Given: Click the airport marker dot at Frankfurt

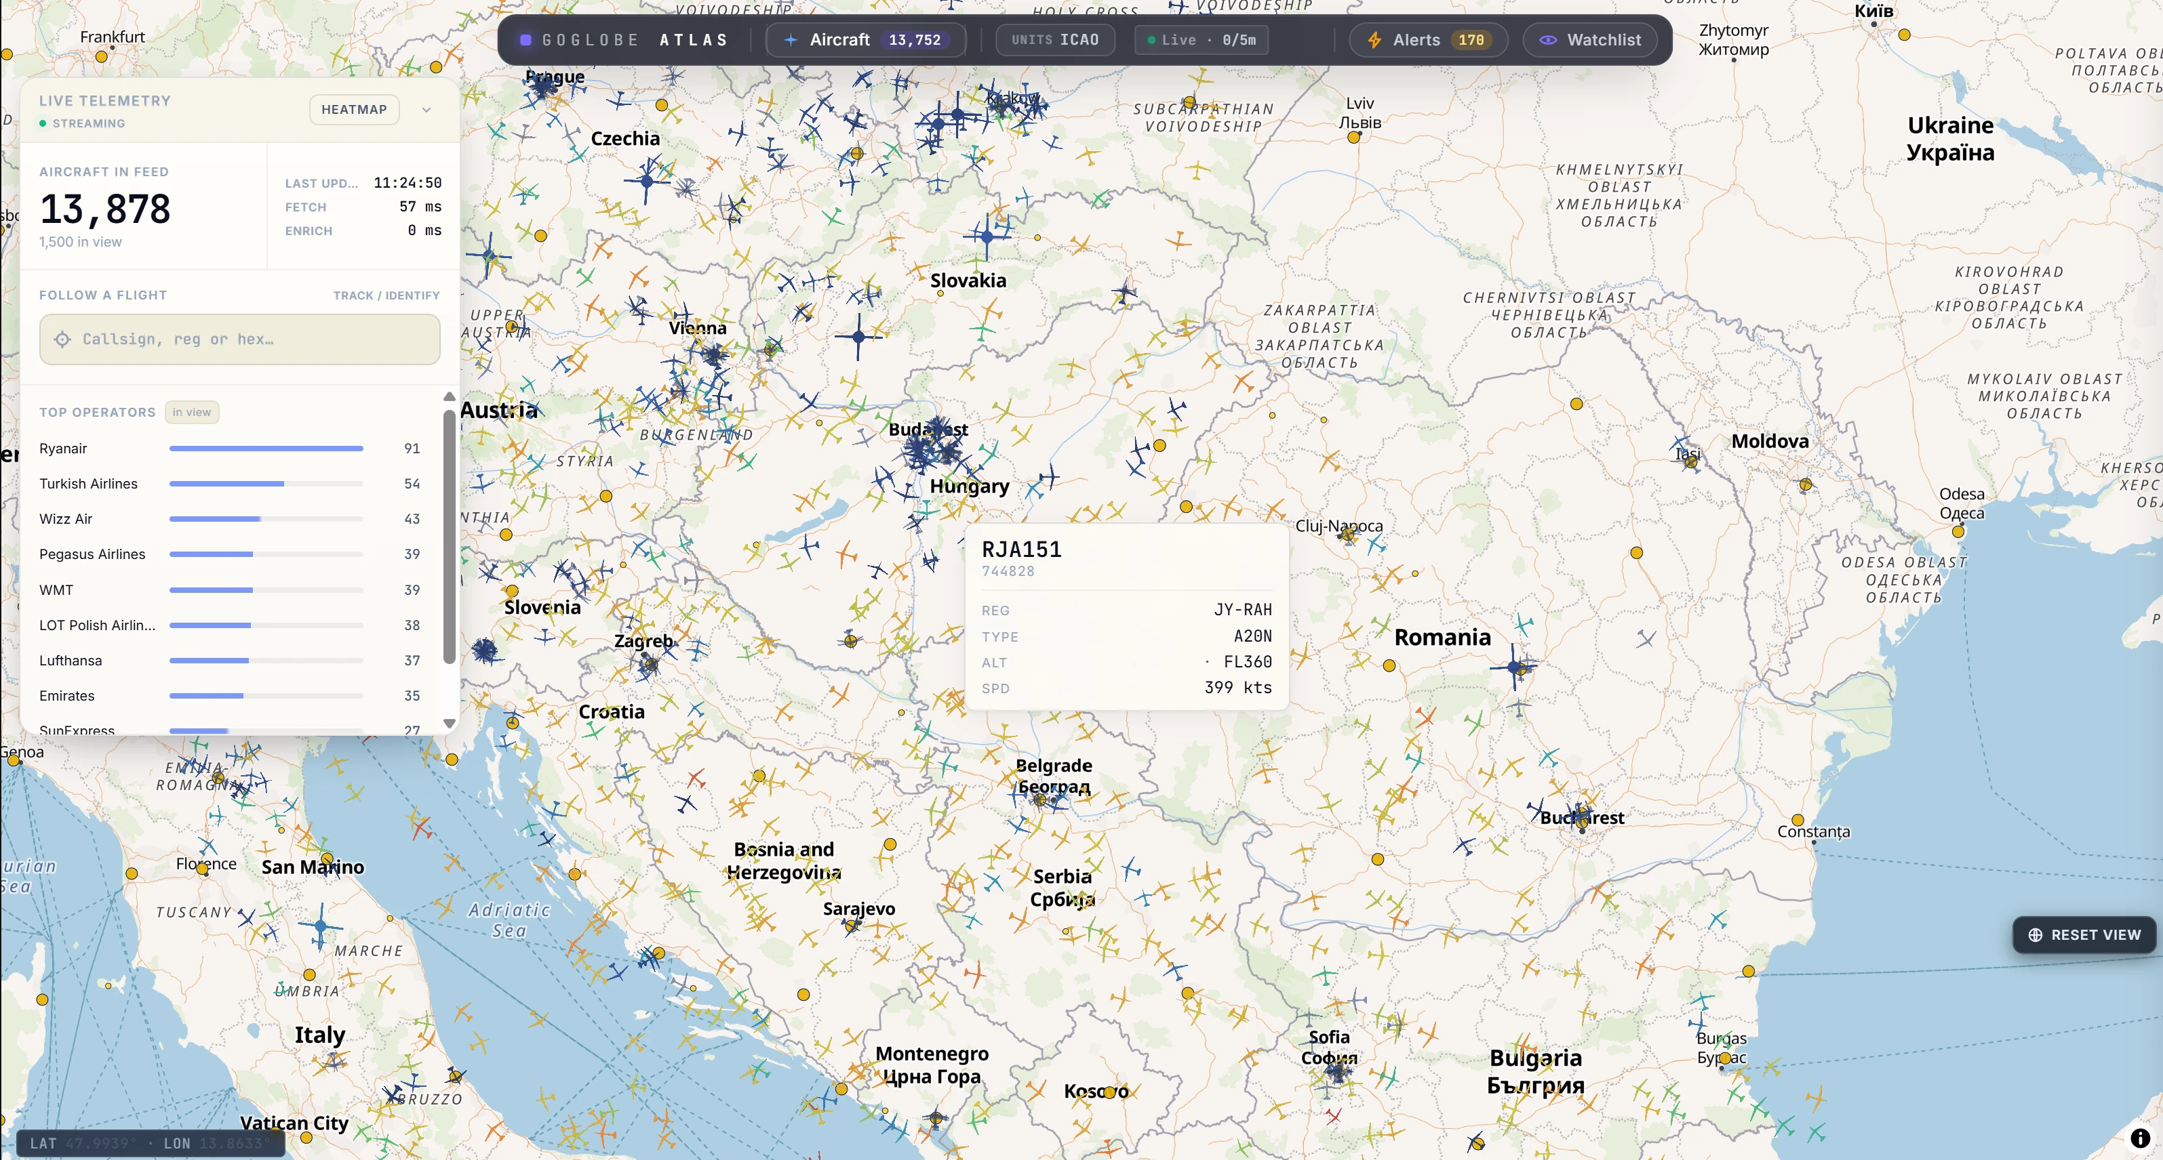Looking at the screenshot, I should [x=102, y=57].
